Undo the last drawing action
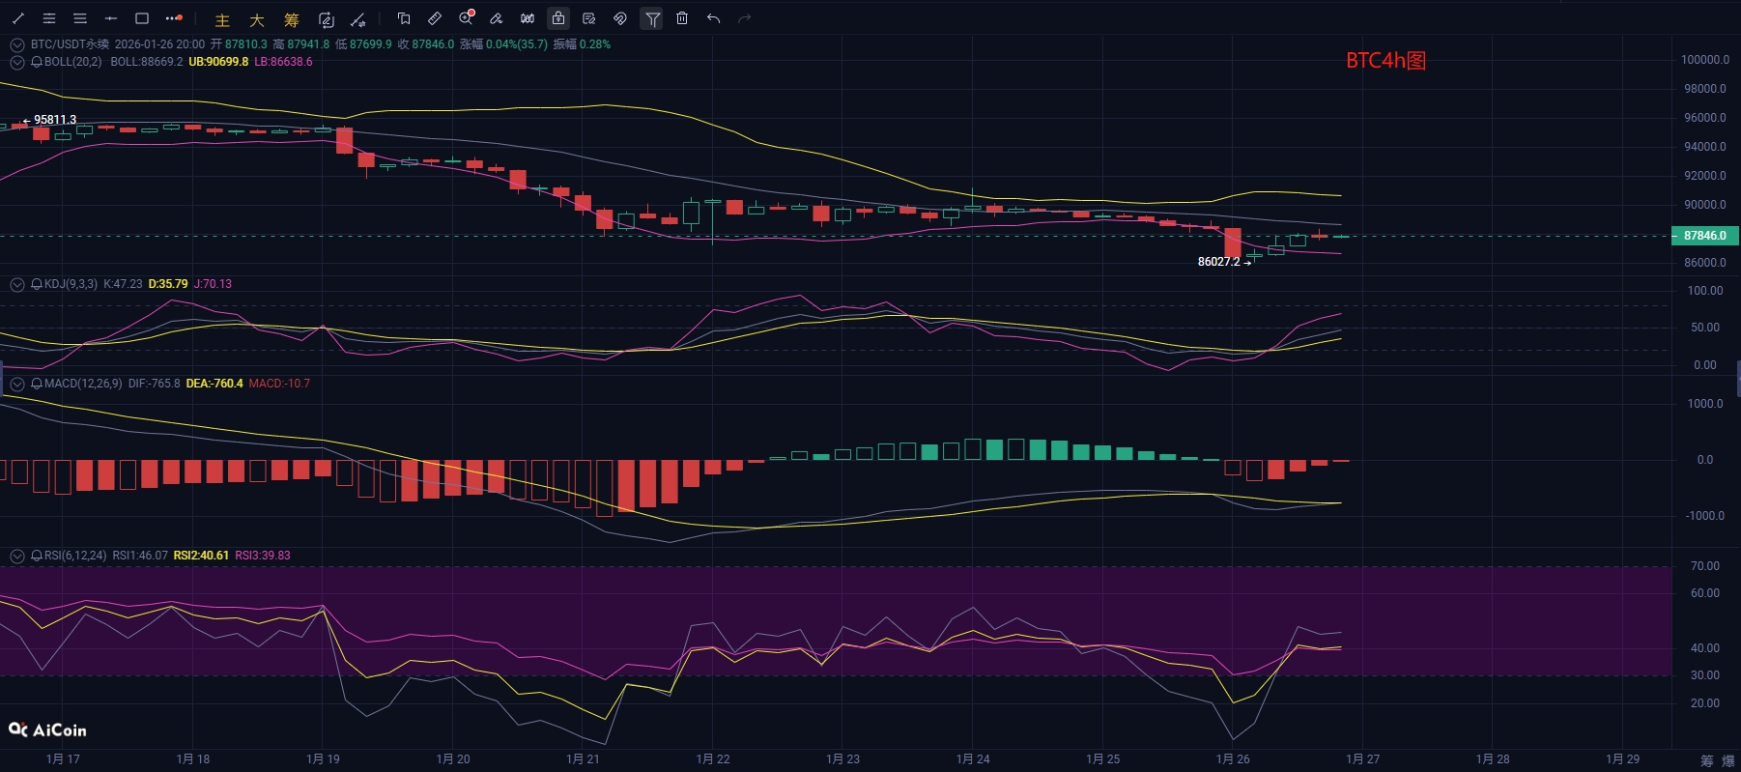The height and width of the screenshot is (772, 1741). pyautogui.click(x=713, y=18)
